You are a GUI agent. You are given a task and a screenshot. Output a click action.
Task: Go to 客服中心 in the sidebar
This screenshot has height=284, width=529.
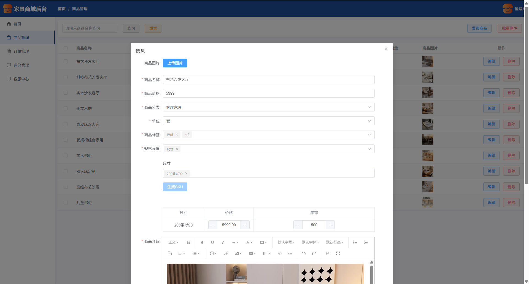(x=21, y=79)
